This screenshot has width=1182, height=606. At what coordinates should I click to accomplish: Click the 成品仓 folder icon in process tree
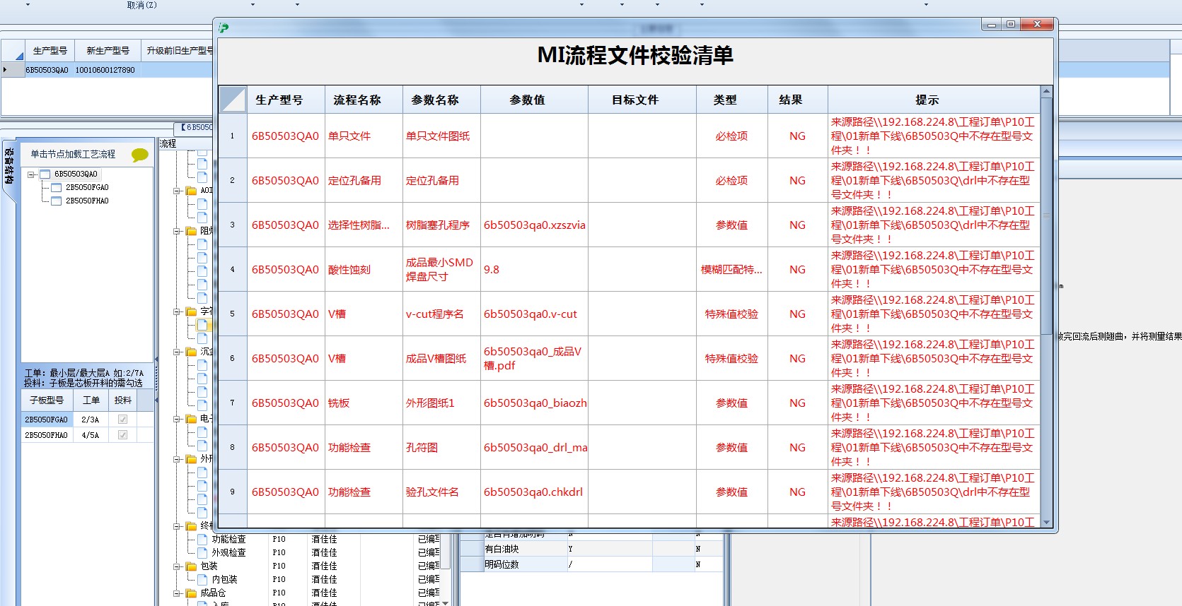click(191, 593)
